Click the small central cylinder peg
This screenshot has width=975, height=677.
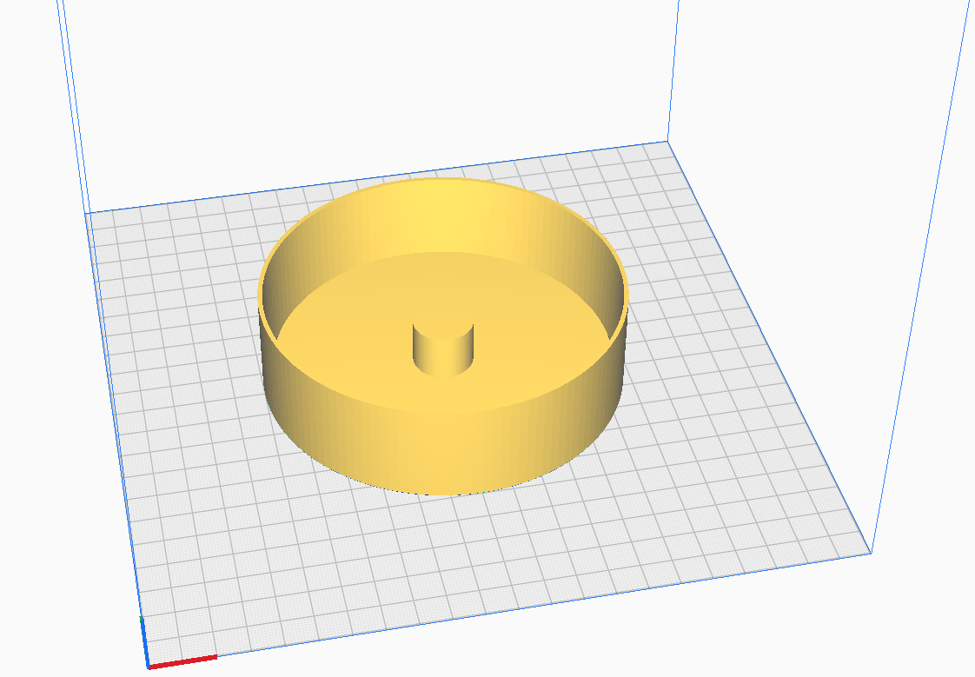[442, 349]
